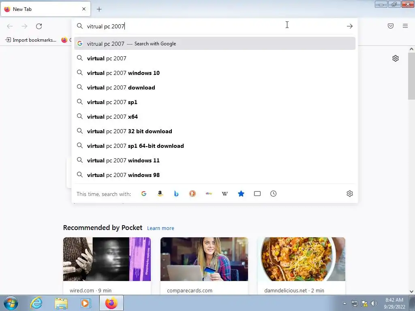Go back one page
The width and height of the screenshot is (415, 311).
pos(10,26)
